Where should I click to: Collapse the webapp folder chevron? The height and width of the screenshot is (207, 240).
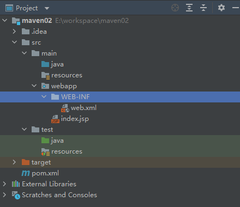click(34, 86)
